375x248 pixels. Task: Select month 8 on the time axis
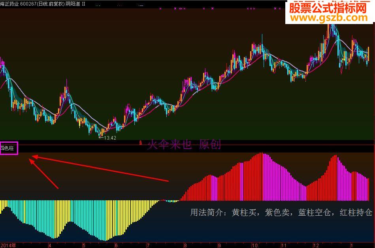(x=185, y=245)
